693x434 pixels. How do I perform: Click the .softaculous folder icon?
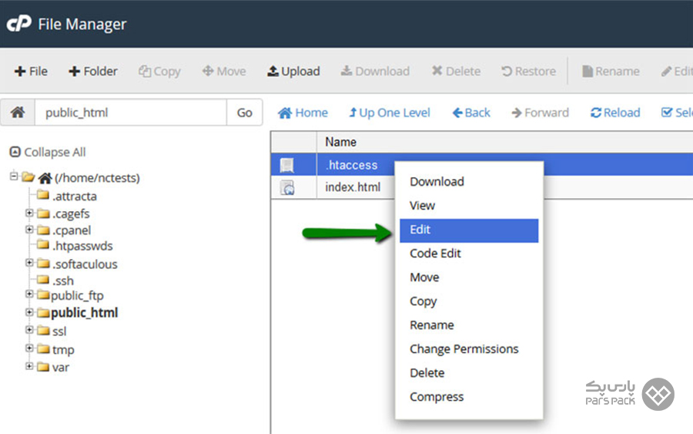[x=43, y=264]
